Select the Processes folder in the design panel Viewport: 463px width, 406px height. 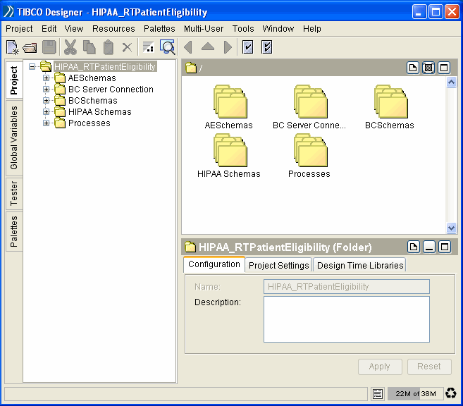tap(309, 156)
